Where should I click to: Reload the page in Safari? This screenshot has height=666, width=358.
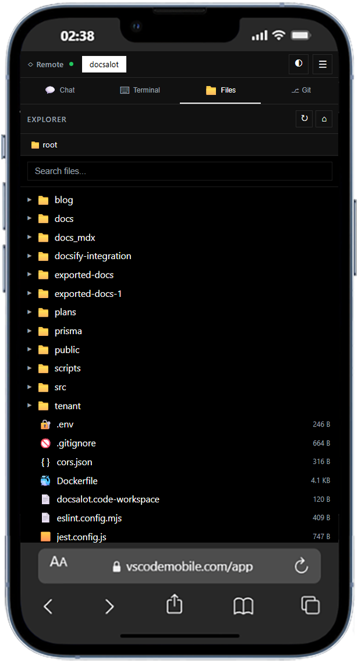coord(301,566)
